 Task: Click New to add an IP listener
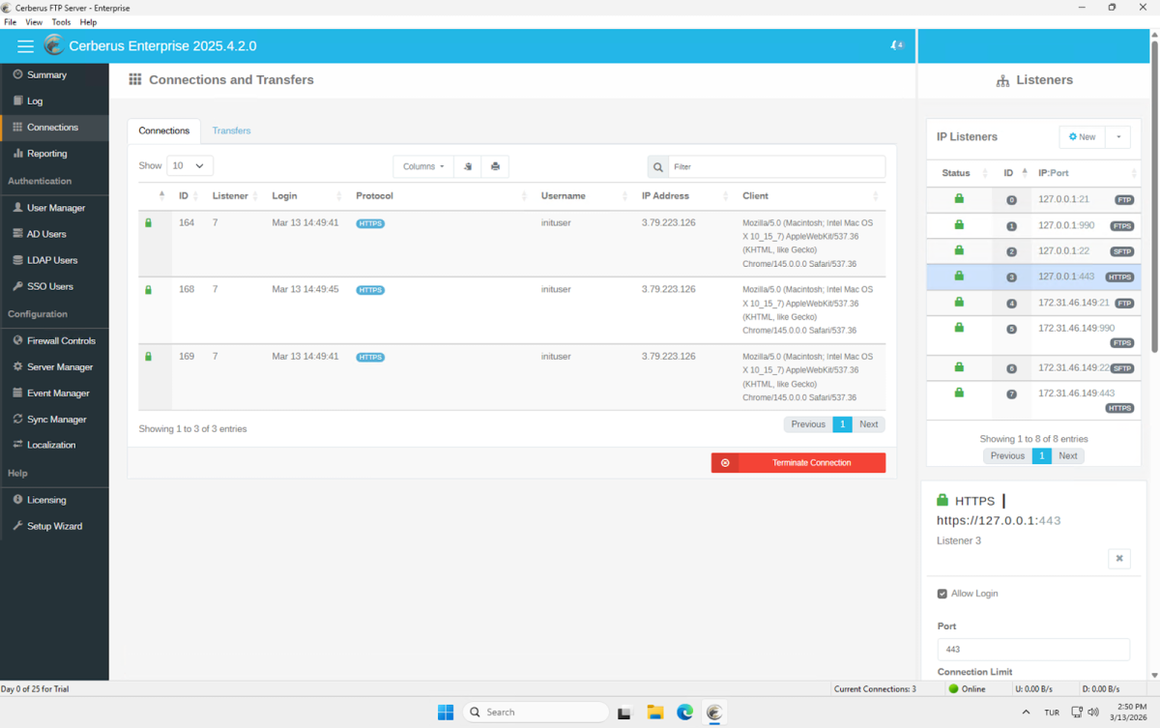click(x=1082, y=137)
